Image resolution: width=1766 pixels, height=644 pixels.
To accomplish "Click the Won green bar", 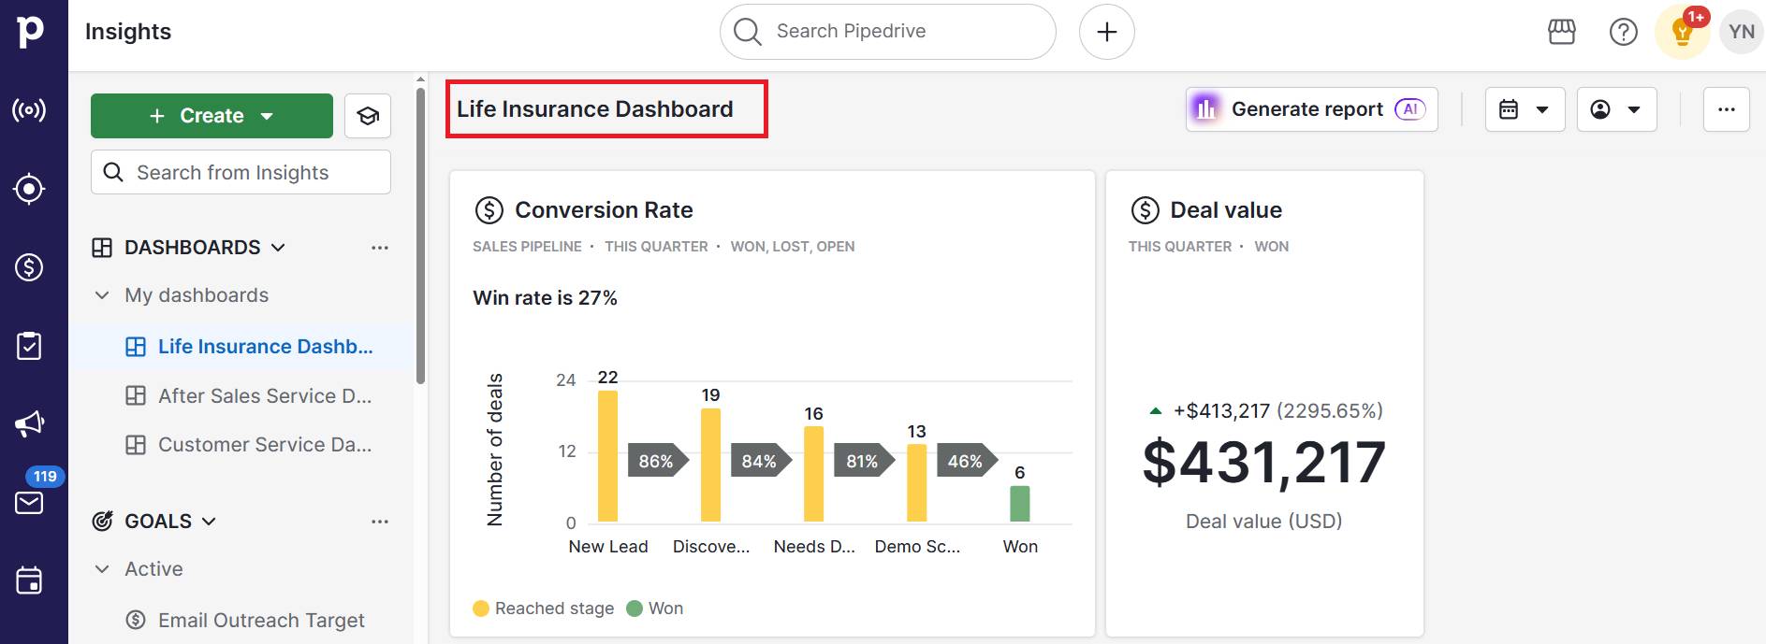I will [1020, 504].
